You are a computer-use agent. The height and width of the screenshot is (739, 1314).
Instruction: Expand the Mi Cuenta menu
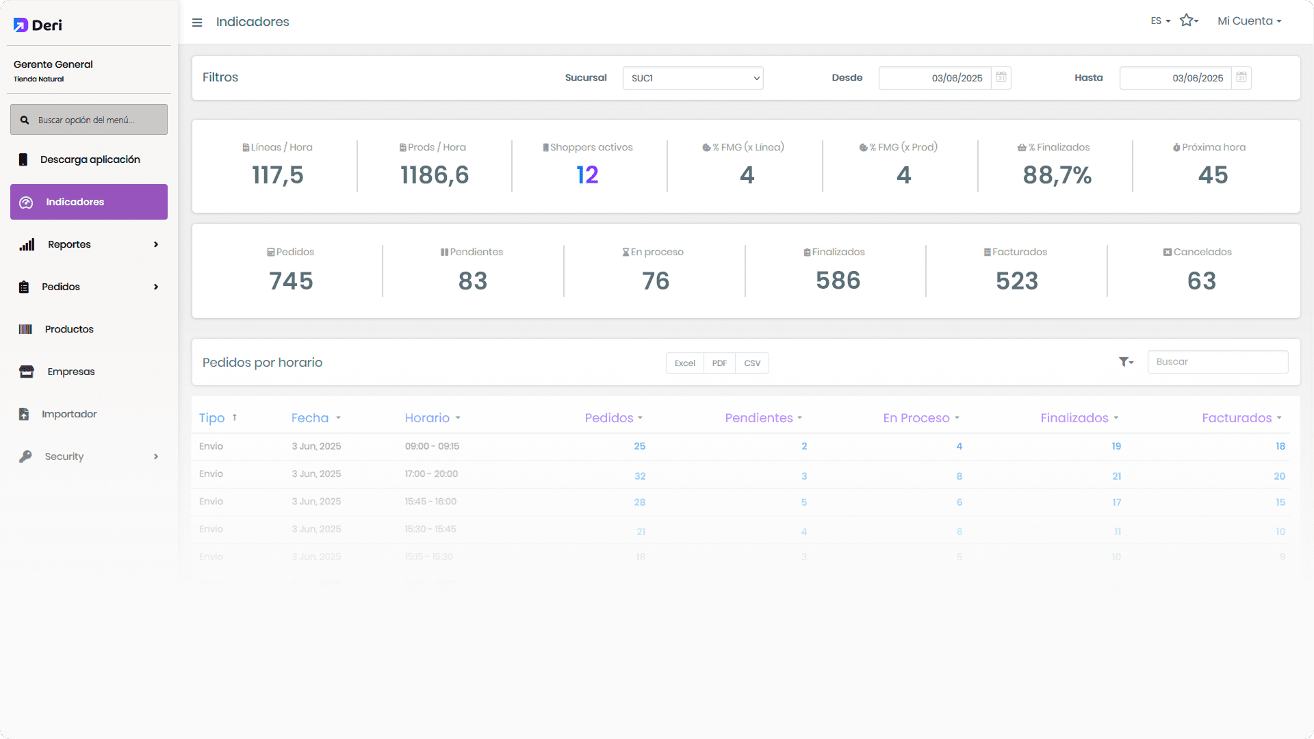1249,21
